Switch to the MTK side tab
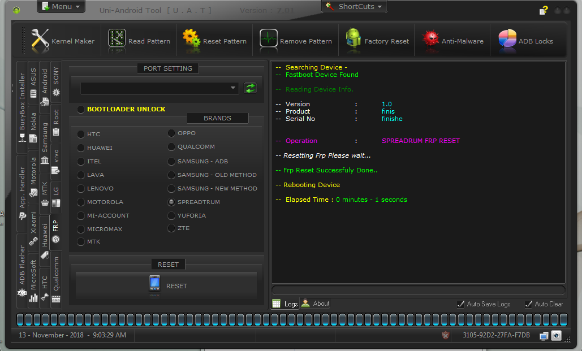Screen dimensions: 582x351 pyautogui.click(x=45, y=193)
